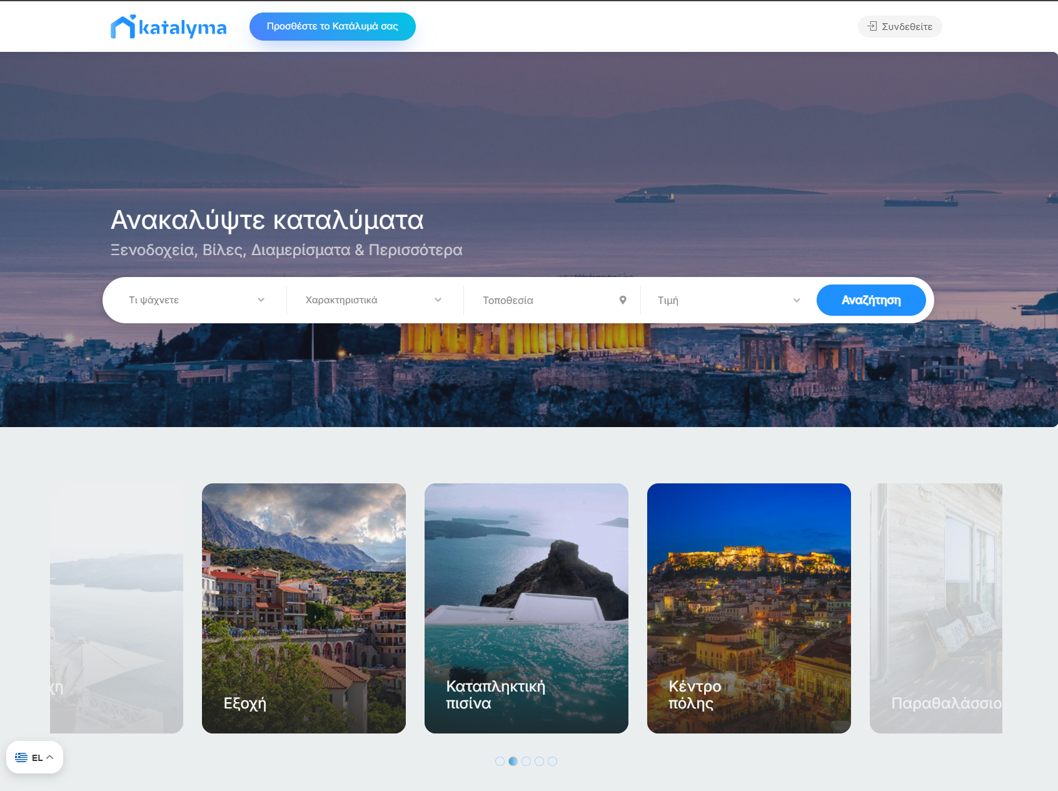Select the third carousel pagination dot
Image resolution: width=1058 pixels, height=791 pixels.
pos(526,761)
